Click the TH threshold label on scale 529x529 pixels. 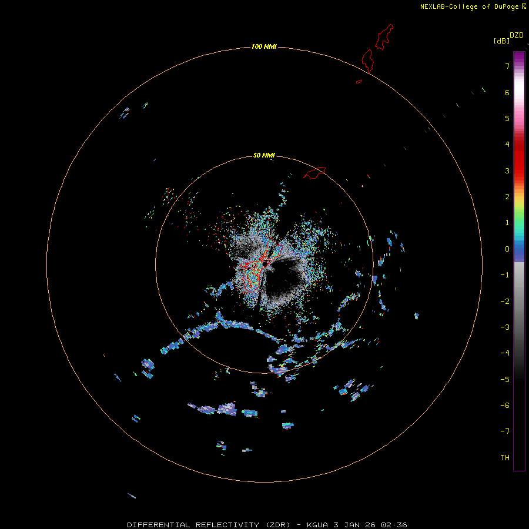(x=505, y=458)
